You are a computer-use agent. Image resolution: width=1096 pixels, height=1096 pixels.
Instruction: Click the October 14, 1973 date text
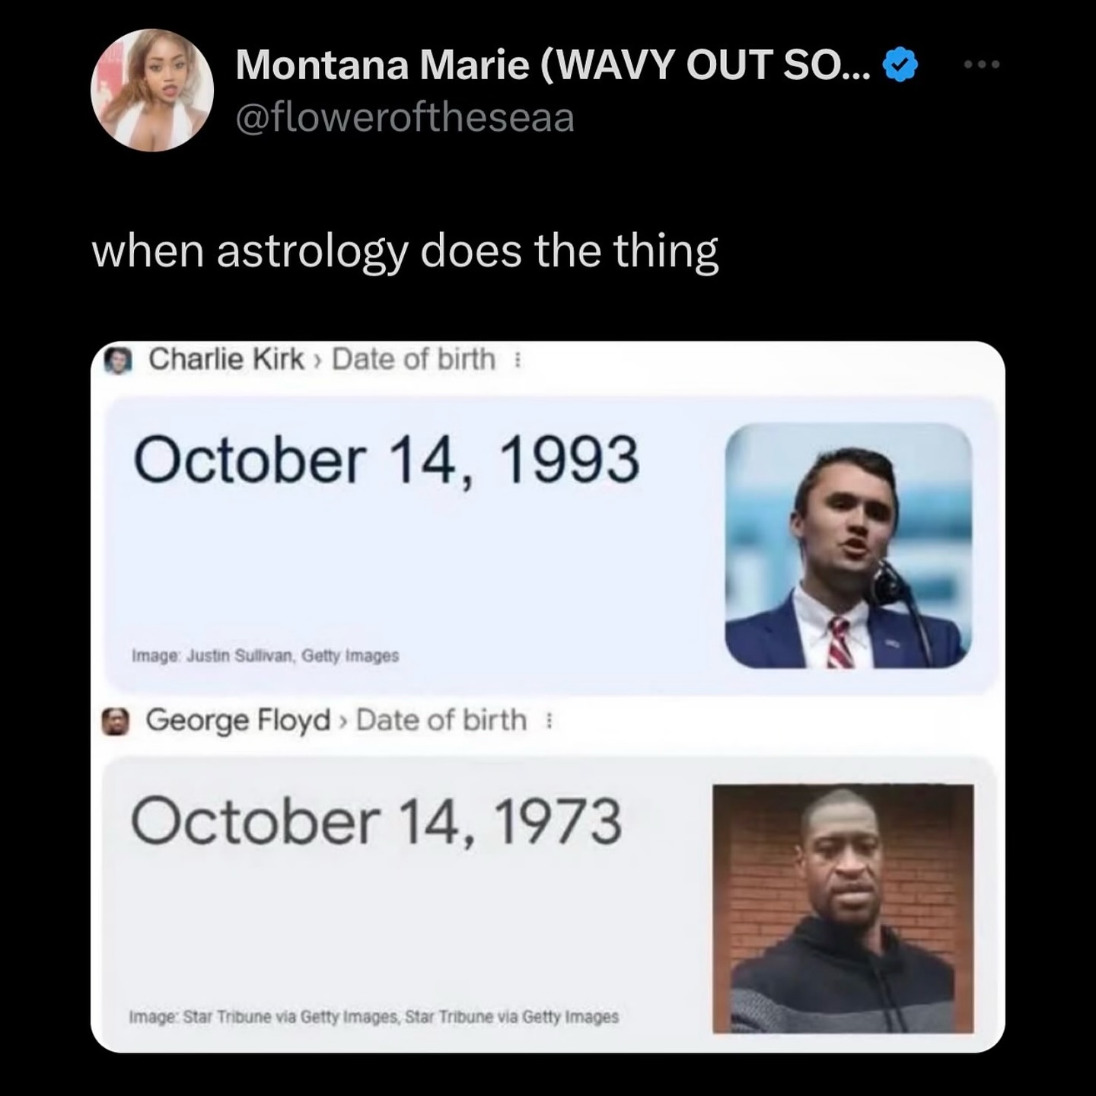tap(377, 821)
